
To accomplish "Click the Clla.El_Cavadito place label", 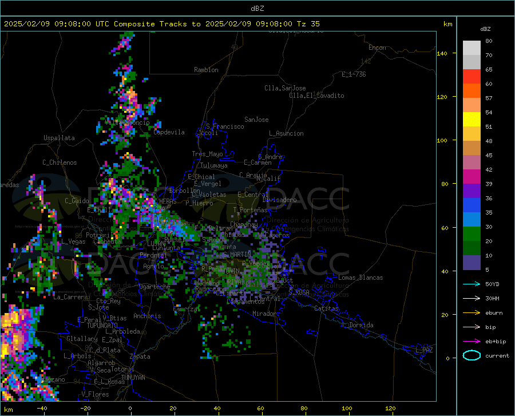I will pyautogui.click(x=316, y=96).
